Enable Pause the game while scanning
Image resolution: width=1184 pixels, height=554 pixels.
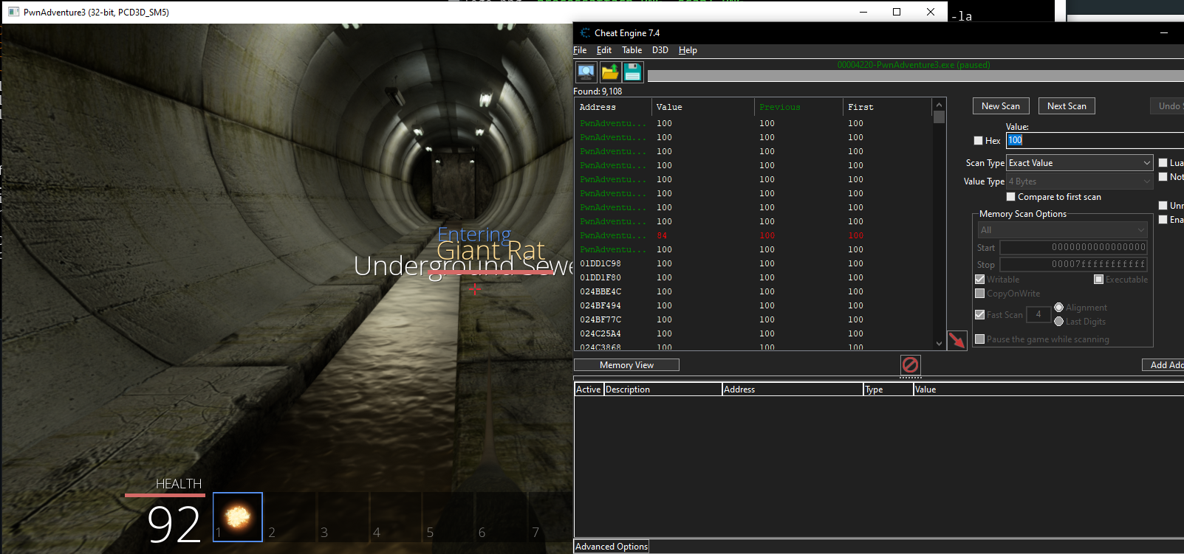tap(979, 339)
